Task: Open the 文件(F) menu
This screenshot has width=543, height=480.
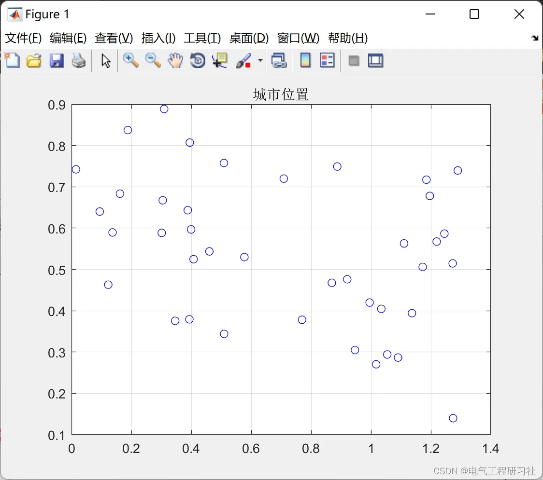Action: [23, 38]
